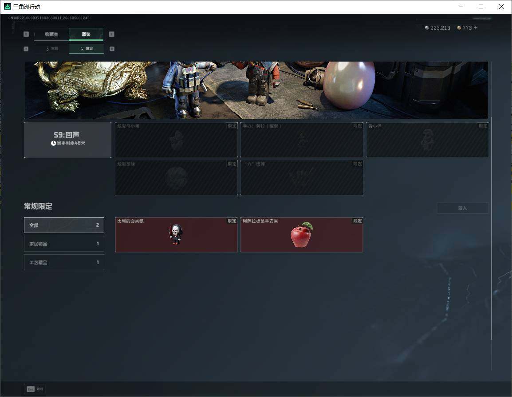Open the 阿萨拉极品平安果 item card
Viewport: 512px width, 397px height.
302,234
